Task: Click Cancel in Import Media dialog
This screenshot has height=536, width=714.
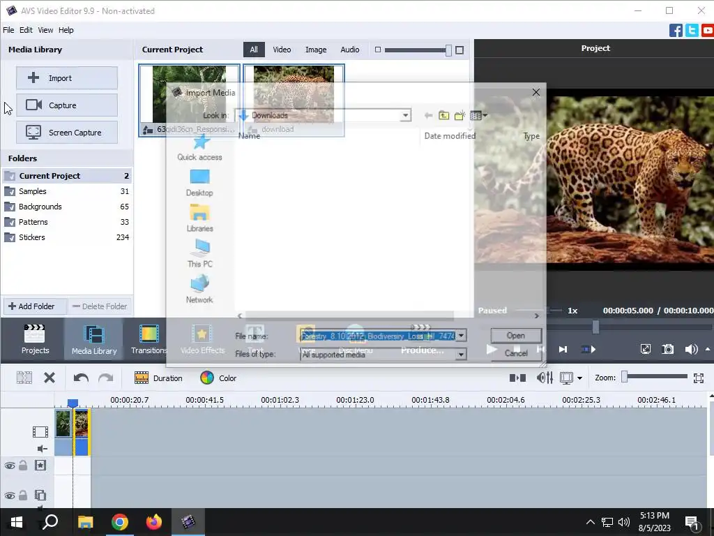Action: click(x=516, y=353)
